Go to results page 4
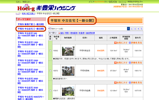Screen dimensions: 159x100 [138, 29]
